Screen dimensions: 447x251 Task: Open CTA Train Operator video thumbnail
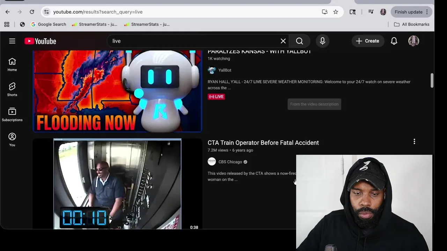click(x=117, y=184)
